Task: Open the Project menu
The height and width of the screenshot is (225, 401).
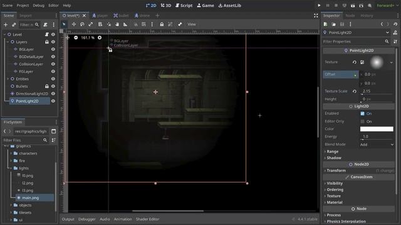Action: coord(23,6)
